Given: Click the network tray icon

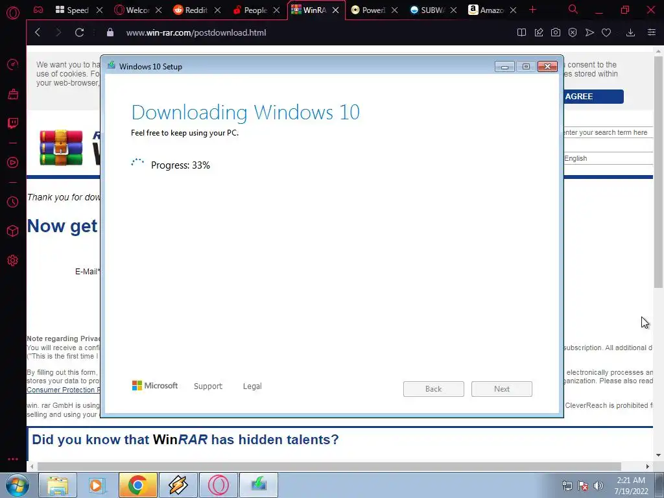Looking at the screenshot, I should [567, 486].
